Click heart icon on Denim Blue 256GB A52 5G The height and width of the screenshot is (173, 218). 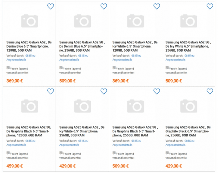pos(104,6)
